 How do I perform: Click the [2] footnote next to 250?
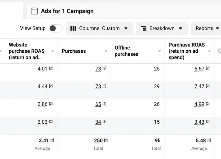point(106,140)
